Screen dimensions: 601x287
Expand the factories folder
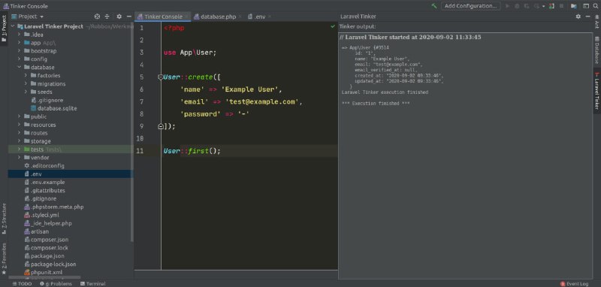click(26, 75)
